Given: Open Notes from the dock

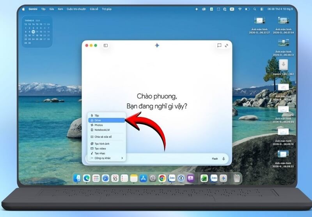Looking at the screenshot, I should pyautogui.click(x=134, y=178).
